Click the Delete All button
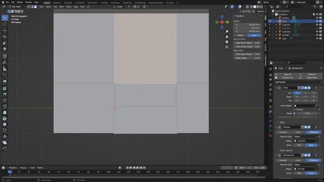The width and height of the screenshot is (324, 182). pos(312,74)
